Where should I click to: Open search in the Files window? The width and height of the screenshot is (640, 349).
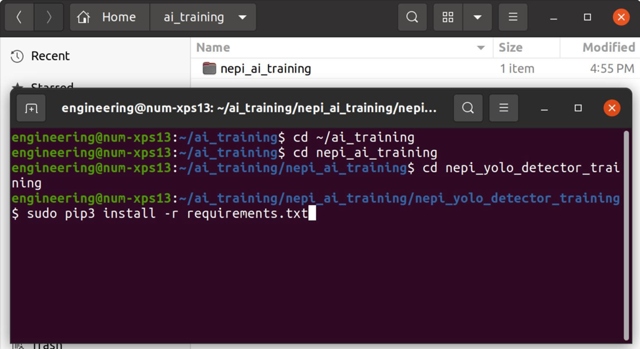(412, 18)
